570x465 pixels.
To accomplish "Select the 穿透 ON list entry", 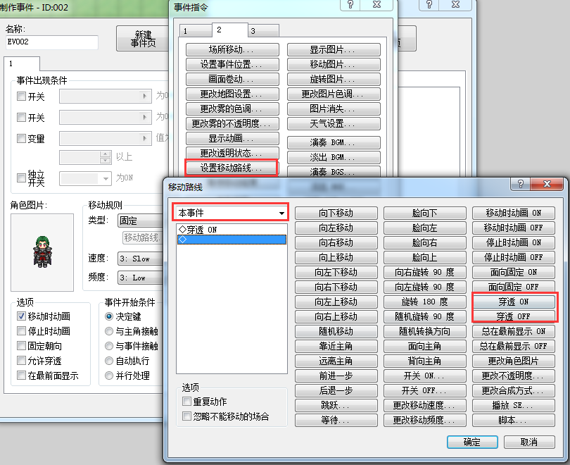I will point(232,230).
